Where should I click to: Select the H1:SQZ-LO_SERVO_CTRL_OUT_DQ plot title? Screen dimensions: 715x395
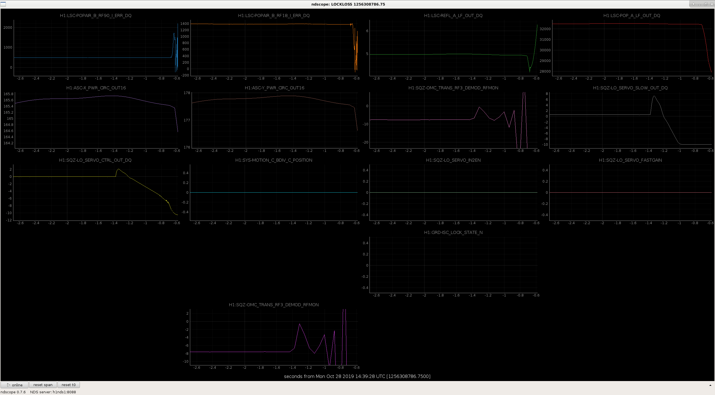(95, 160)
